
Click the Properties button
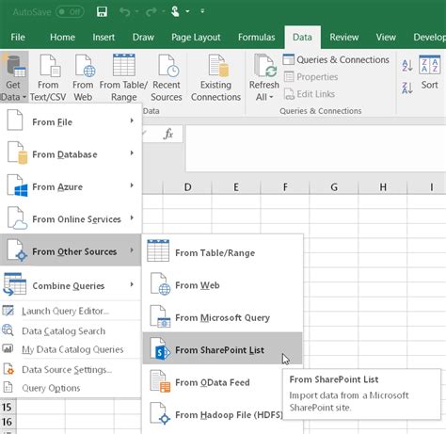tap(311, 76)
